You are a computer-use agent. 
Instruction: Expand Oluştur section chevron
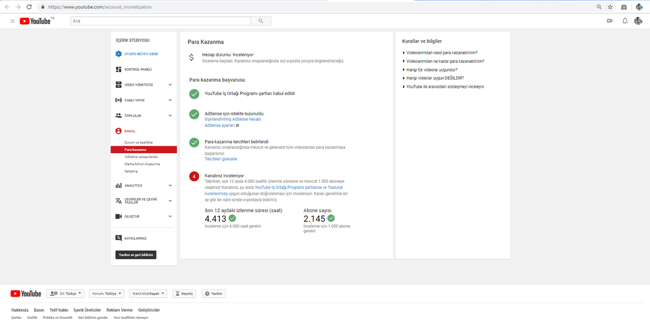tap(170, 217)
